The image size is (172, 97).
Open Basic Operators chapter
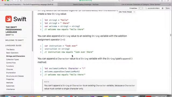click(12, 53)
